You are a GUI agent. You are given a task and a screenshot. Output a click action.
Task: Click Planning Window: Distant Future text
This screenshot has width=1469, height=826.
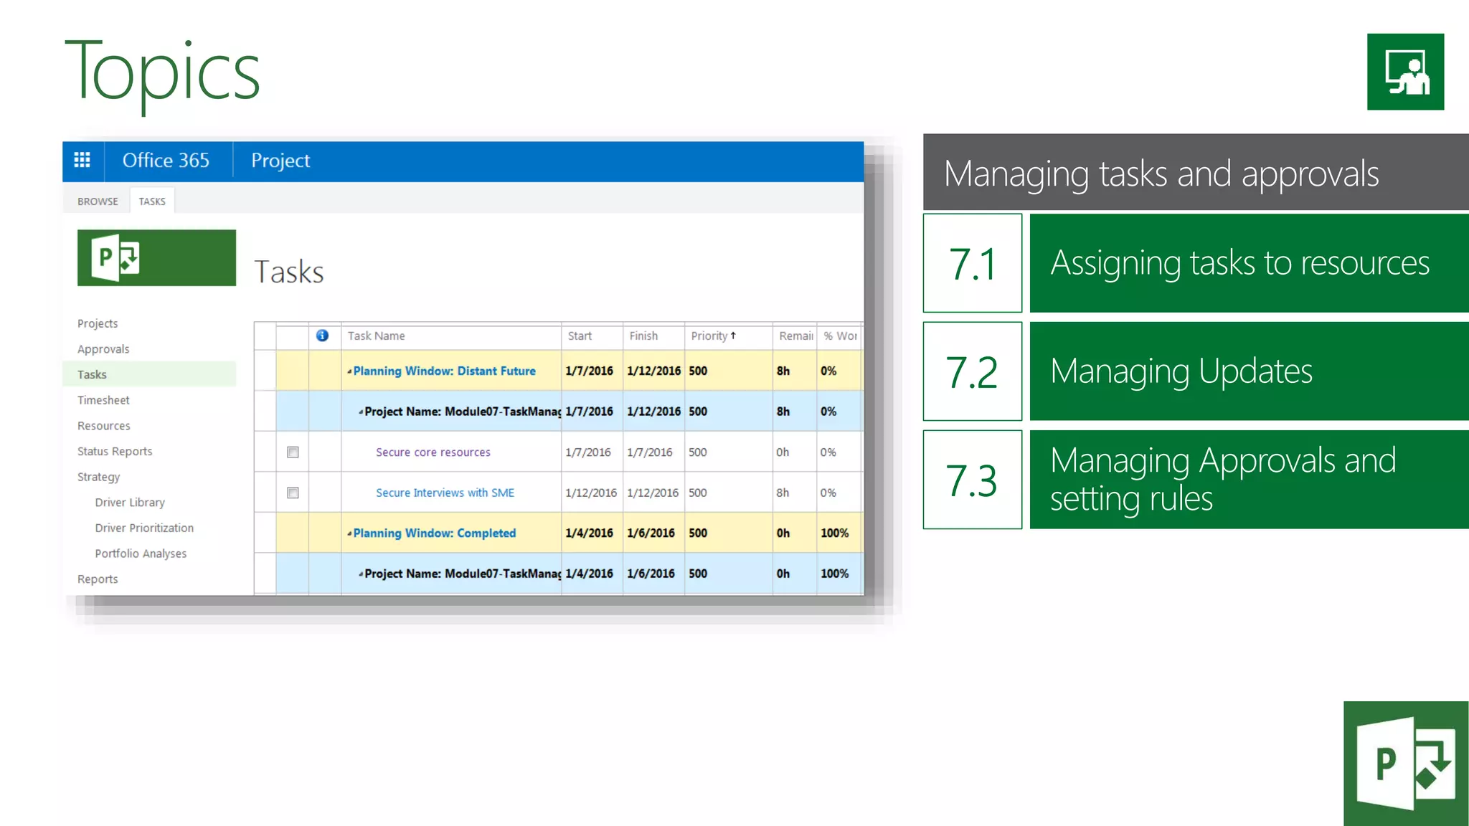pos(444,371)
